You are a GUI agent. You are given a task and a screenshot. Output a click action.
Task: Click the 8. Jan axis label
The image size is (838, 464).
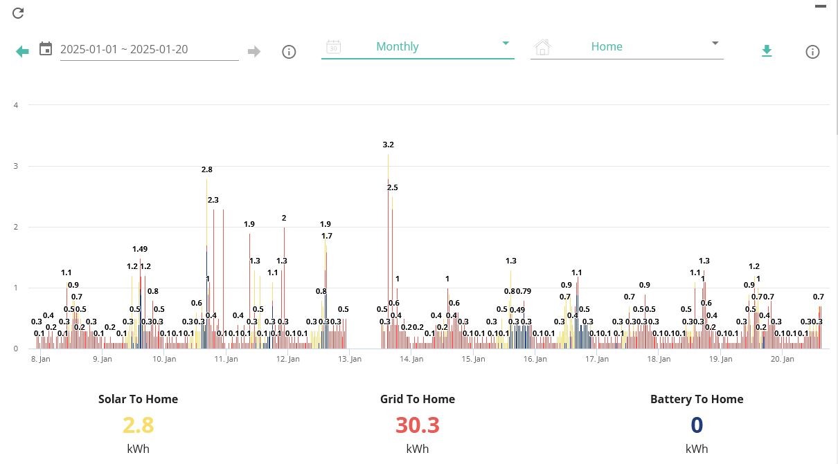point(41,359)
